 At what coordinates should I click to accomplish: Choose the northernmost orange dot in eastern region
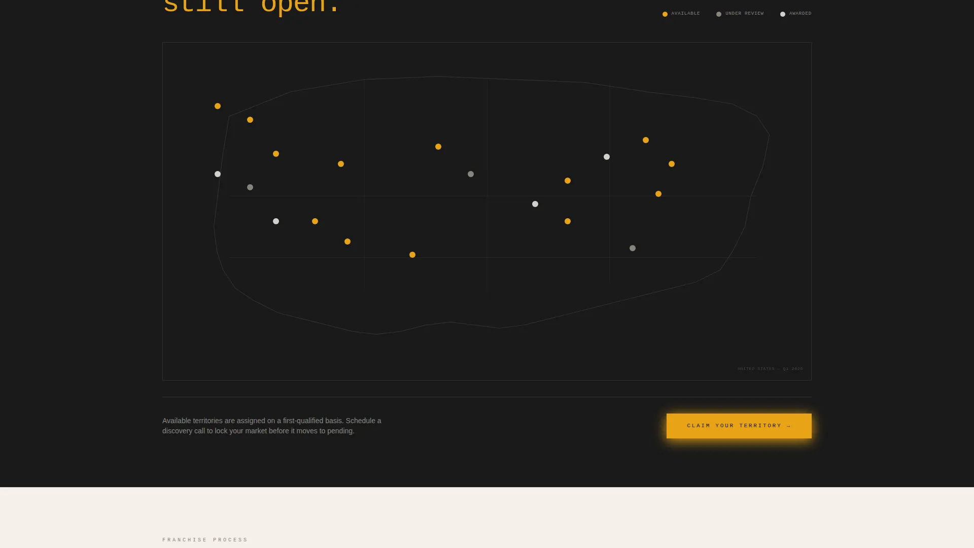[x=646, y=140]
